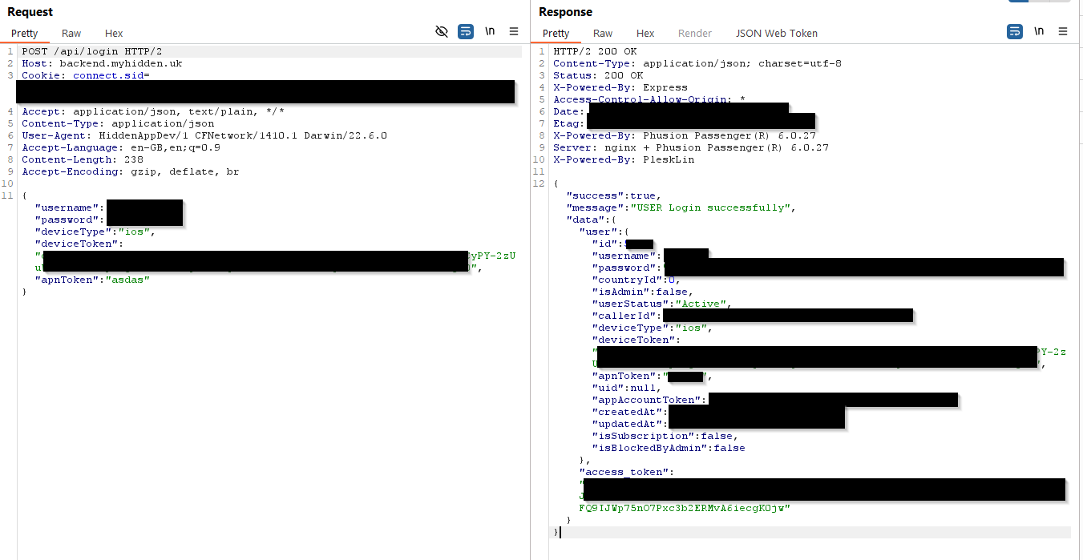The width and height of the screenshot is (1083, 560).
Task: Toggle hidden characters eye icon in Request panel
Action: click(441, 31)
